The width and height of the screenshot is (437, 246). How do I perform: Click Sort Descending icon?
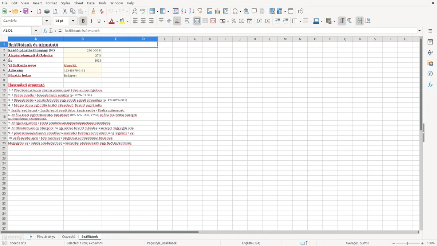[192, 11]
